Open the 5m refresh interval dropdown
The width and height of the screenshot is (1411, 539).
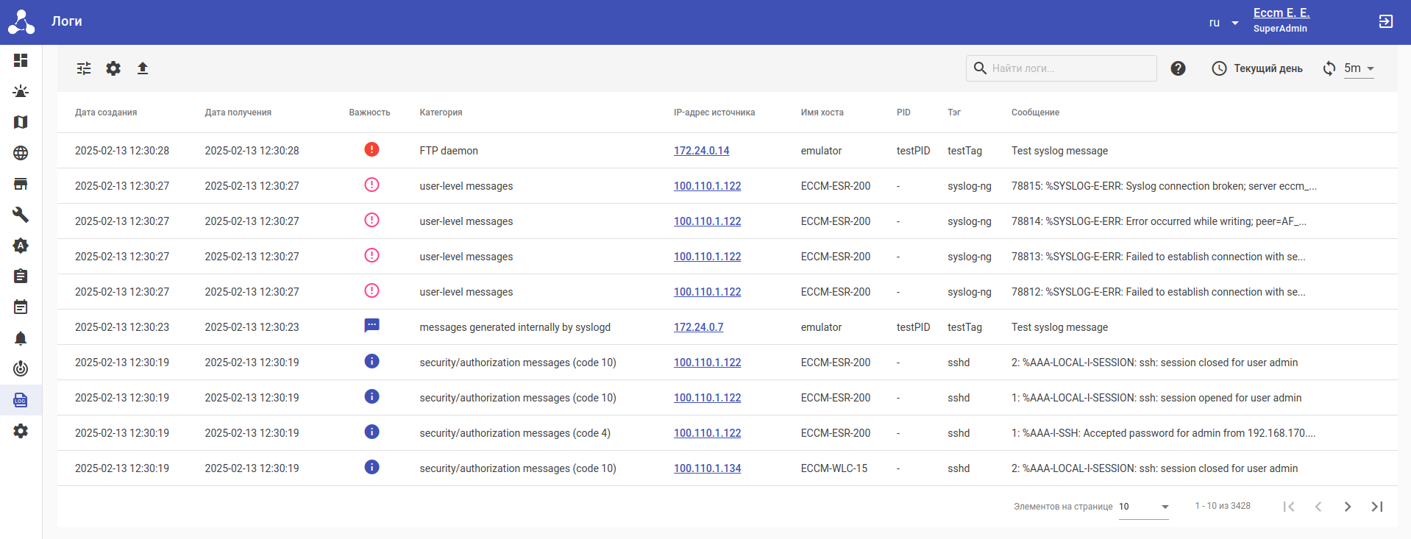coord(1359,68)
